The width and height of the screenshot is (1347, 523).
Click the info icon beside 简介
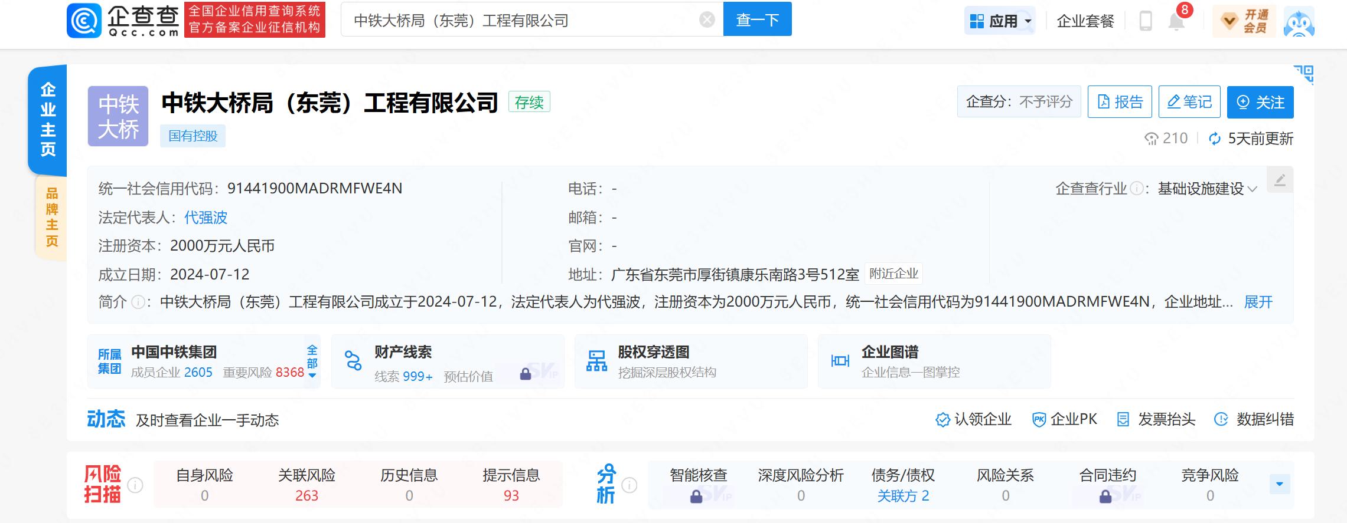138,302
